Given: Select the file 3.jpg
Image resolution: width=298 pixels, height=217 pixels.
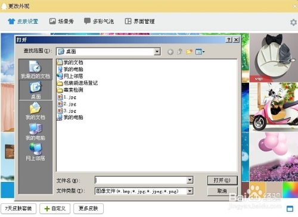Looking at the screenshot, I should coord(67,111).
